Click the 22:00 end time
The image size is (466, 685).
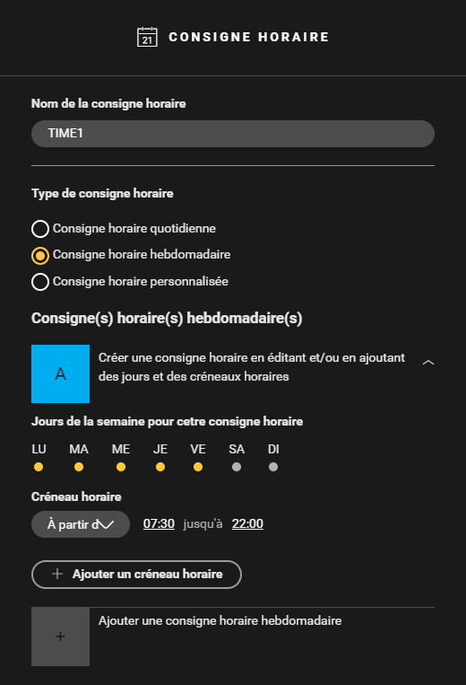coord(247,523)
